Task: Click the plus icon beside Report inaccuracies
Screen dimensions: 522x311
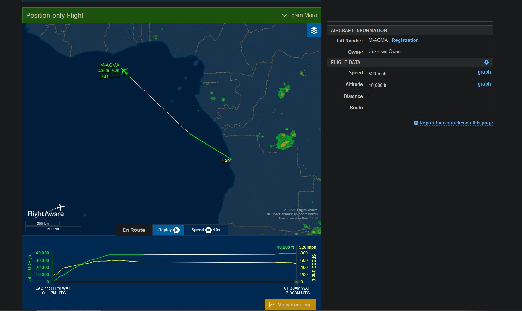Action: [416, 123]
